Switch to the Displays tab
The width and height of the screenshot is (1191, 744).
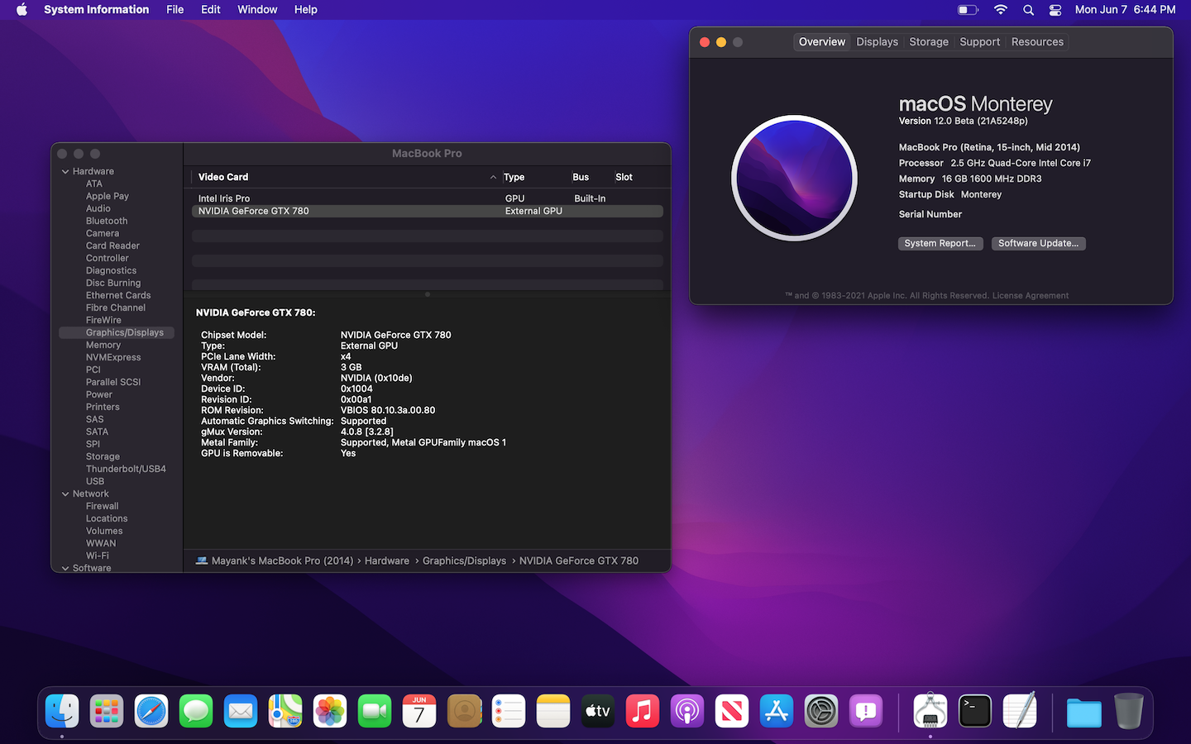click(877, 42)
